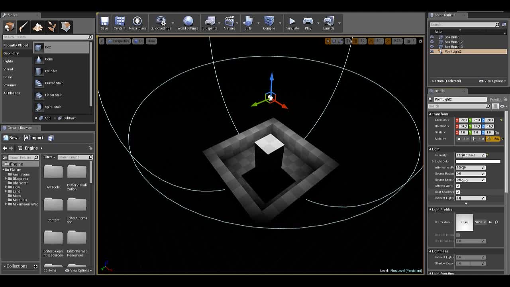Viewport: 510px width, 287px height.
Task: Choose the Spiral Stair brush
Action: (x=61, y=107)
